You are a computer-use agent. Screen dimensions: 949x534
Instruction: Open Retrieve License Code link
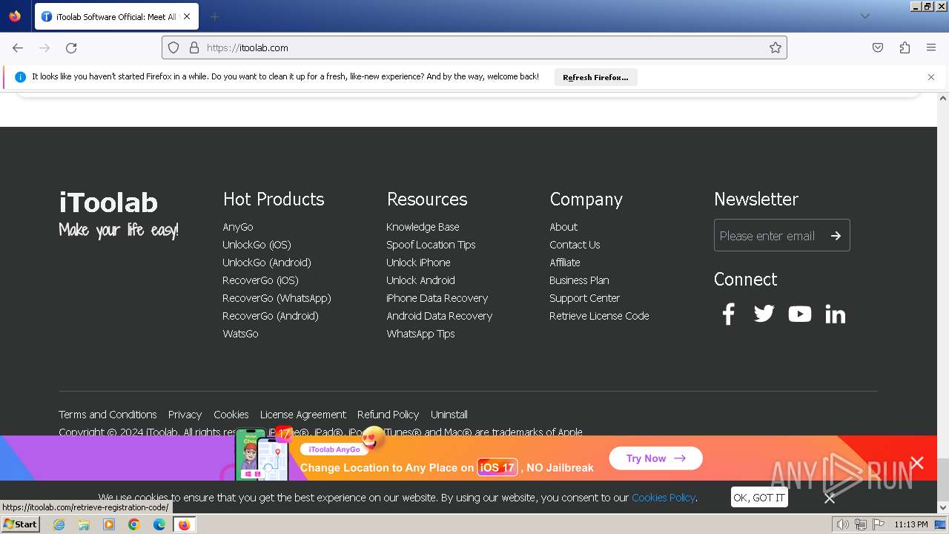click(599, 316)
